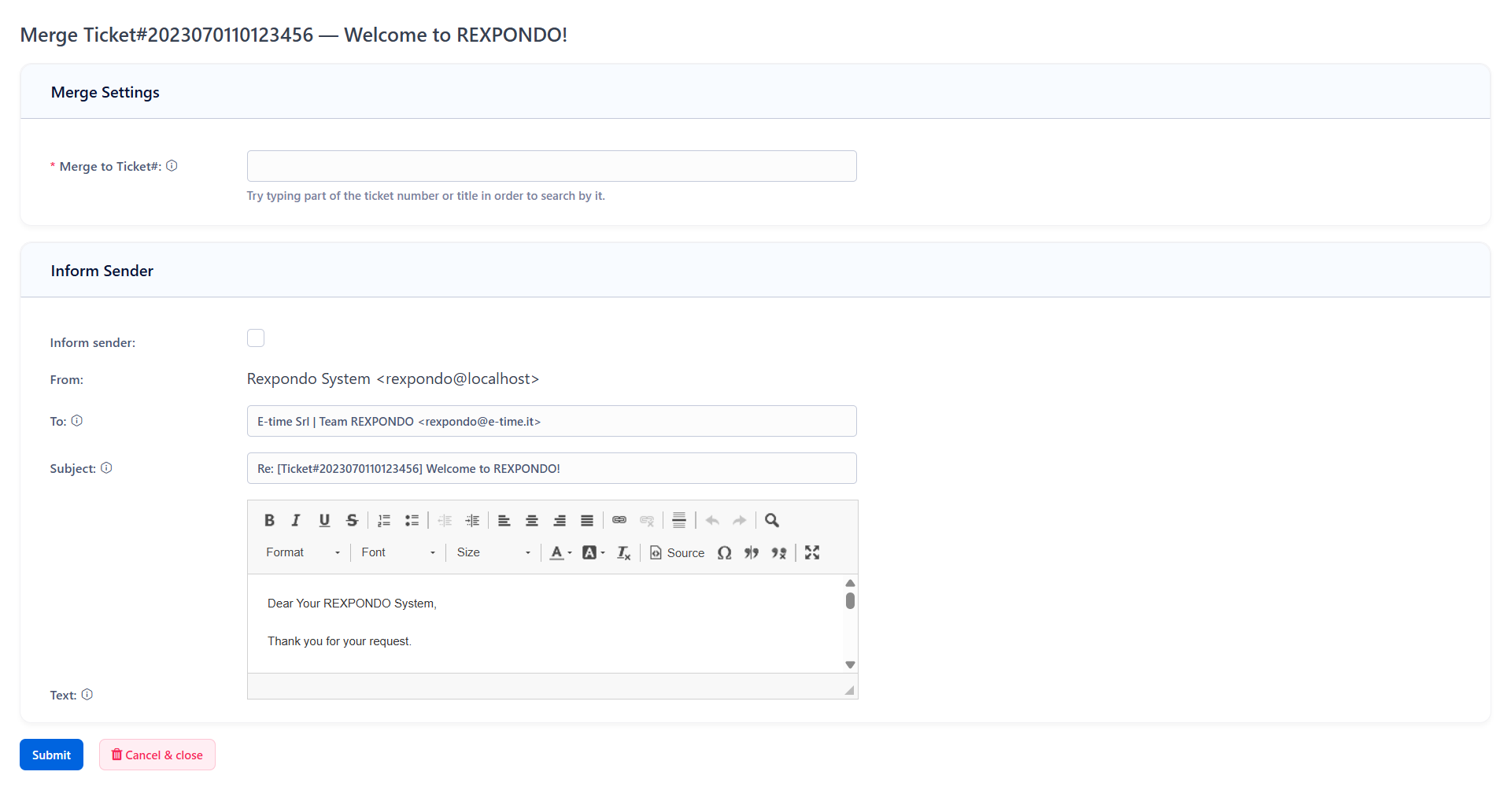Open the Size dropdown
1511x790 pixels.
tap(493, 552)
